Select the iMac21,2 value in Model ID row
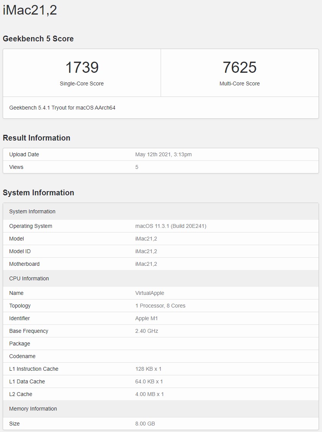This screenshot has width=322, height=432. pos(146,251)
